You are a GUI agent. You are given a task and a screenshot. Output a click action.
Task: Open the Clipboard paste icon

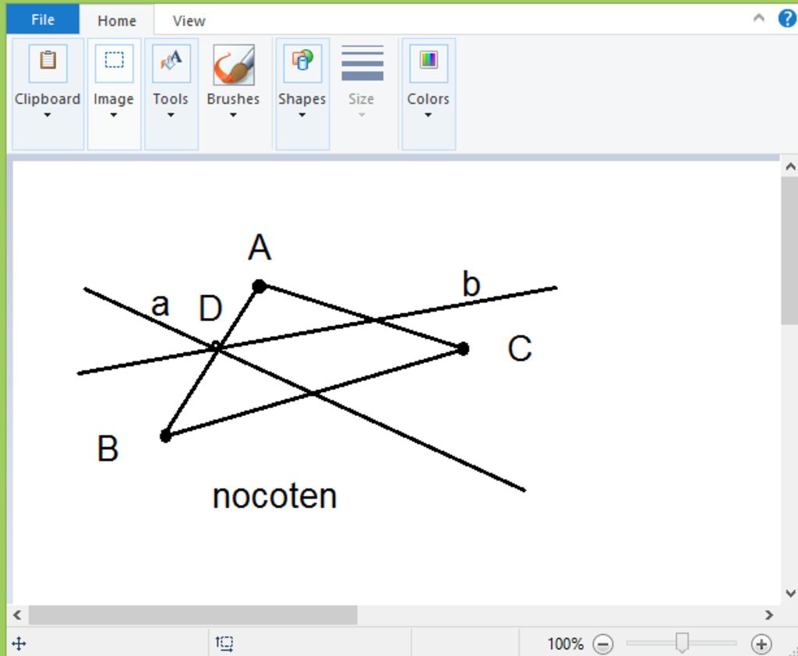click(48, 63)
